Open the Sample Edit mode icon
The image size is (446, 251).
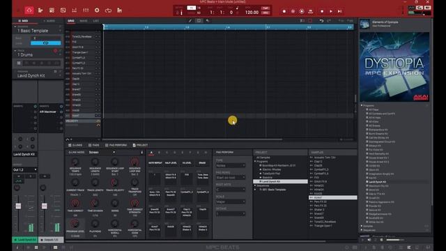tap(63, 10)
